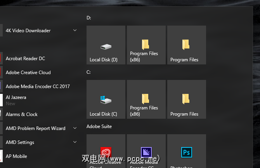
Task: Open Program Files tile under C: group
Action: click(187, 99)
